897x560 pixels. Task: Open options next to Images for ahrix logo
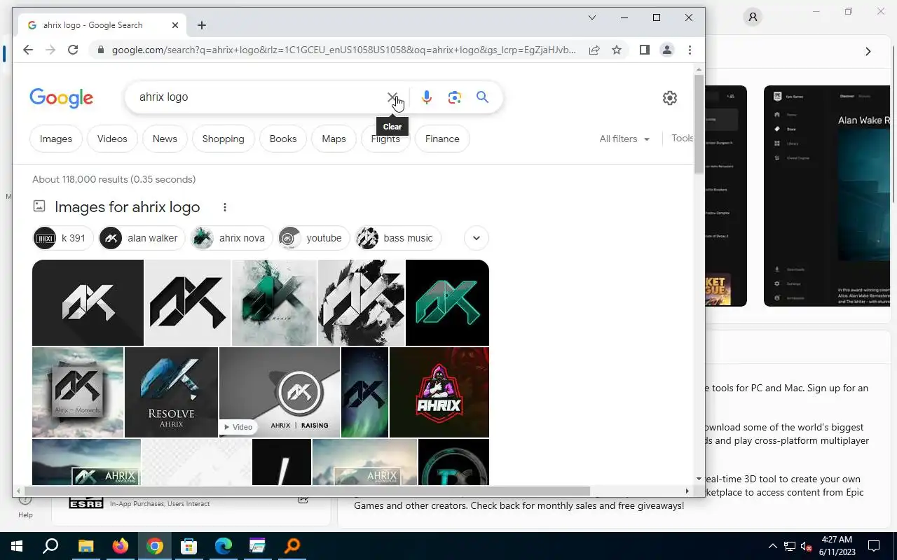pyautogui.click(x=225, y=207)
